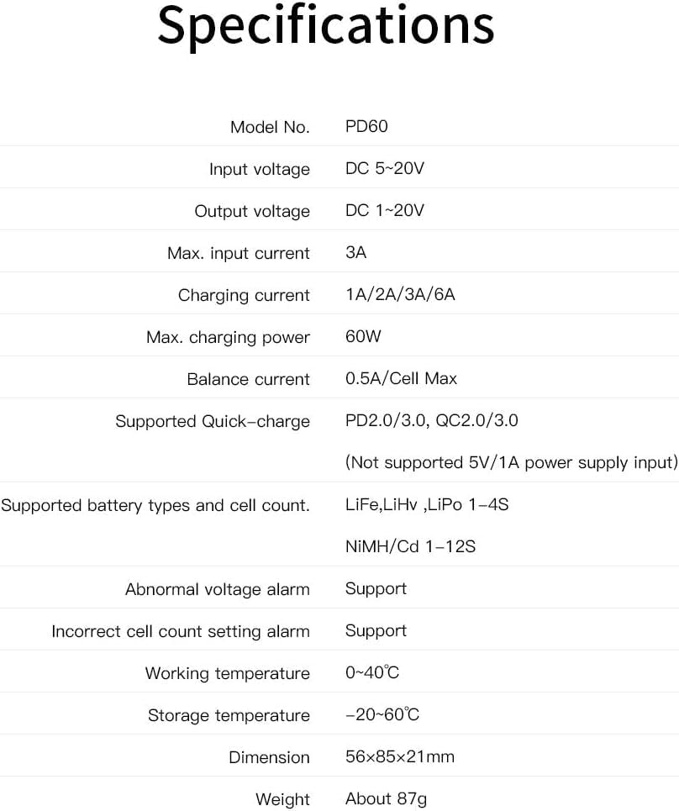The image size is (679, 811).
Task: Click the Max. input current label
Action: 239,253
